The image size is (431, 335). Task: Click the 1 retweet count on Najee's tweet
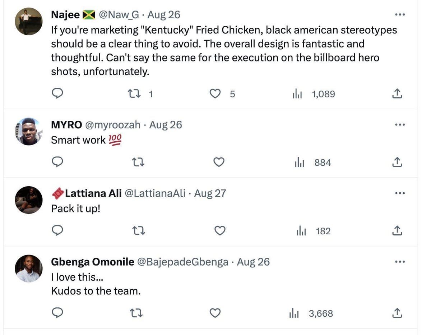[x=151, y=94]
